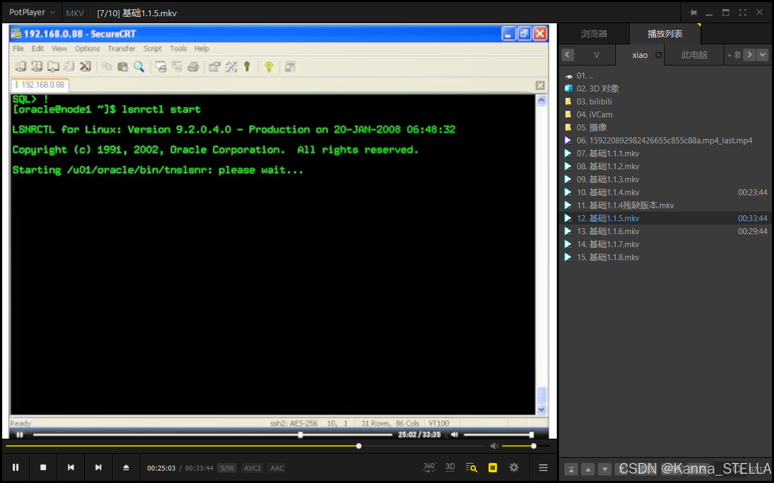
Task: Move selected playlist item up
Action: [588, 469]
